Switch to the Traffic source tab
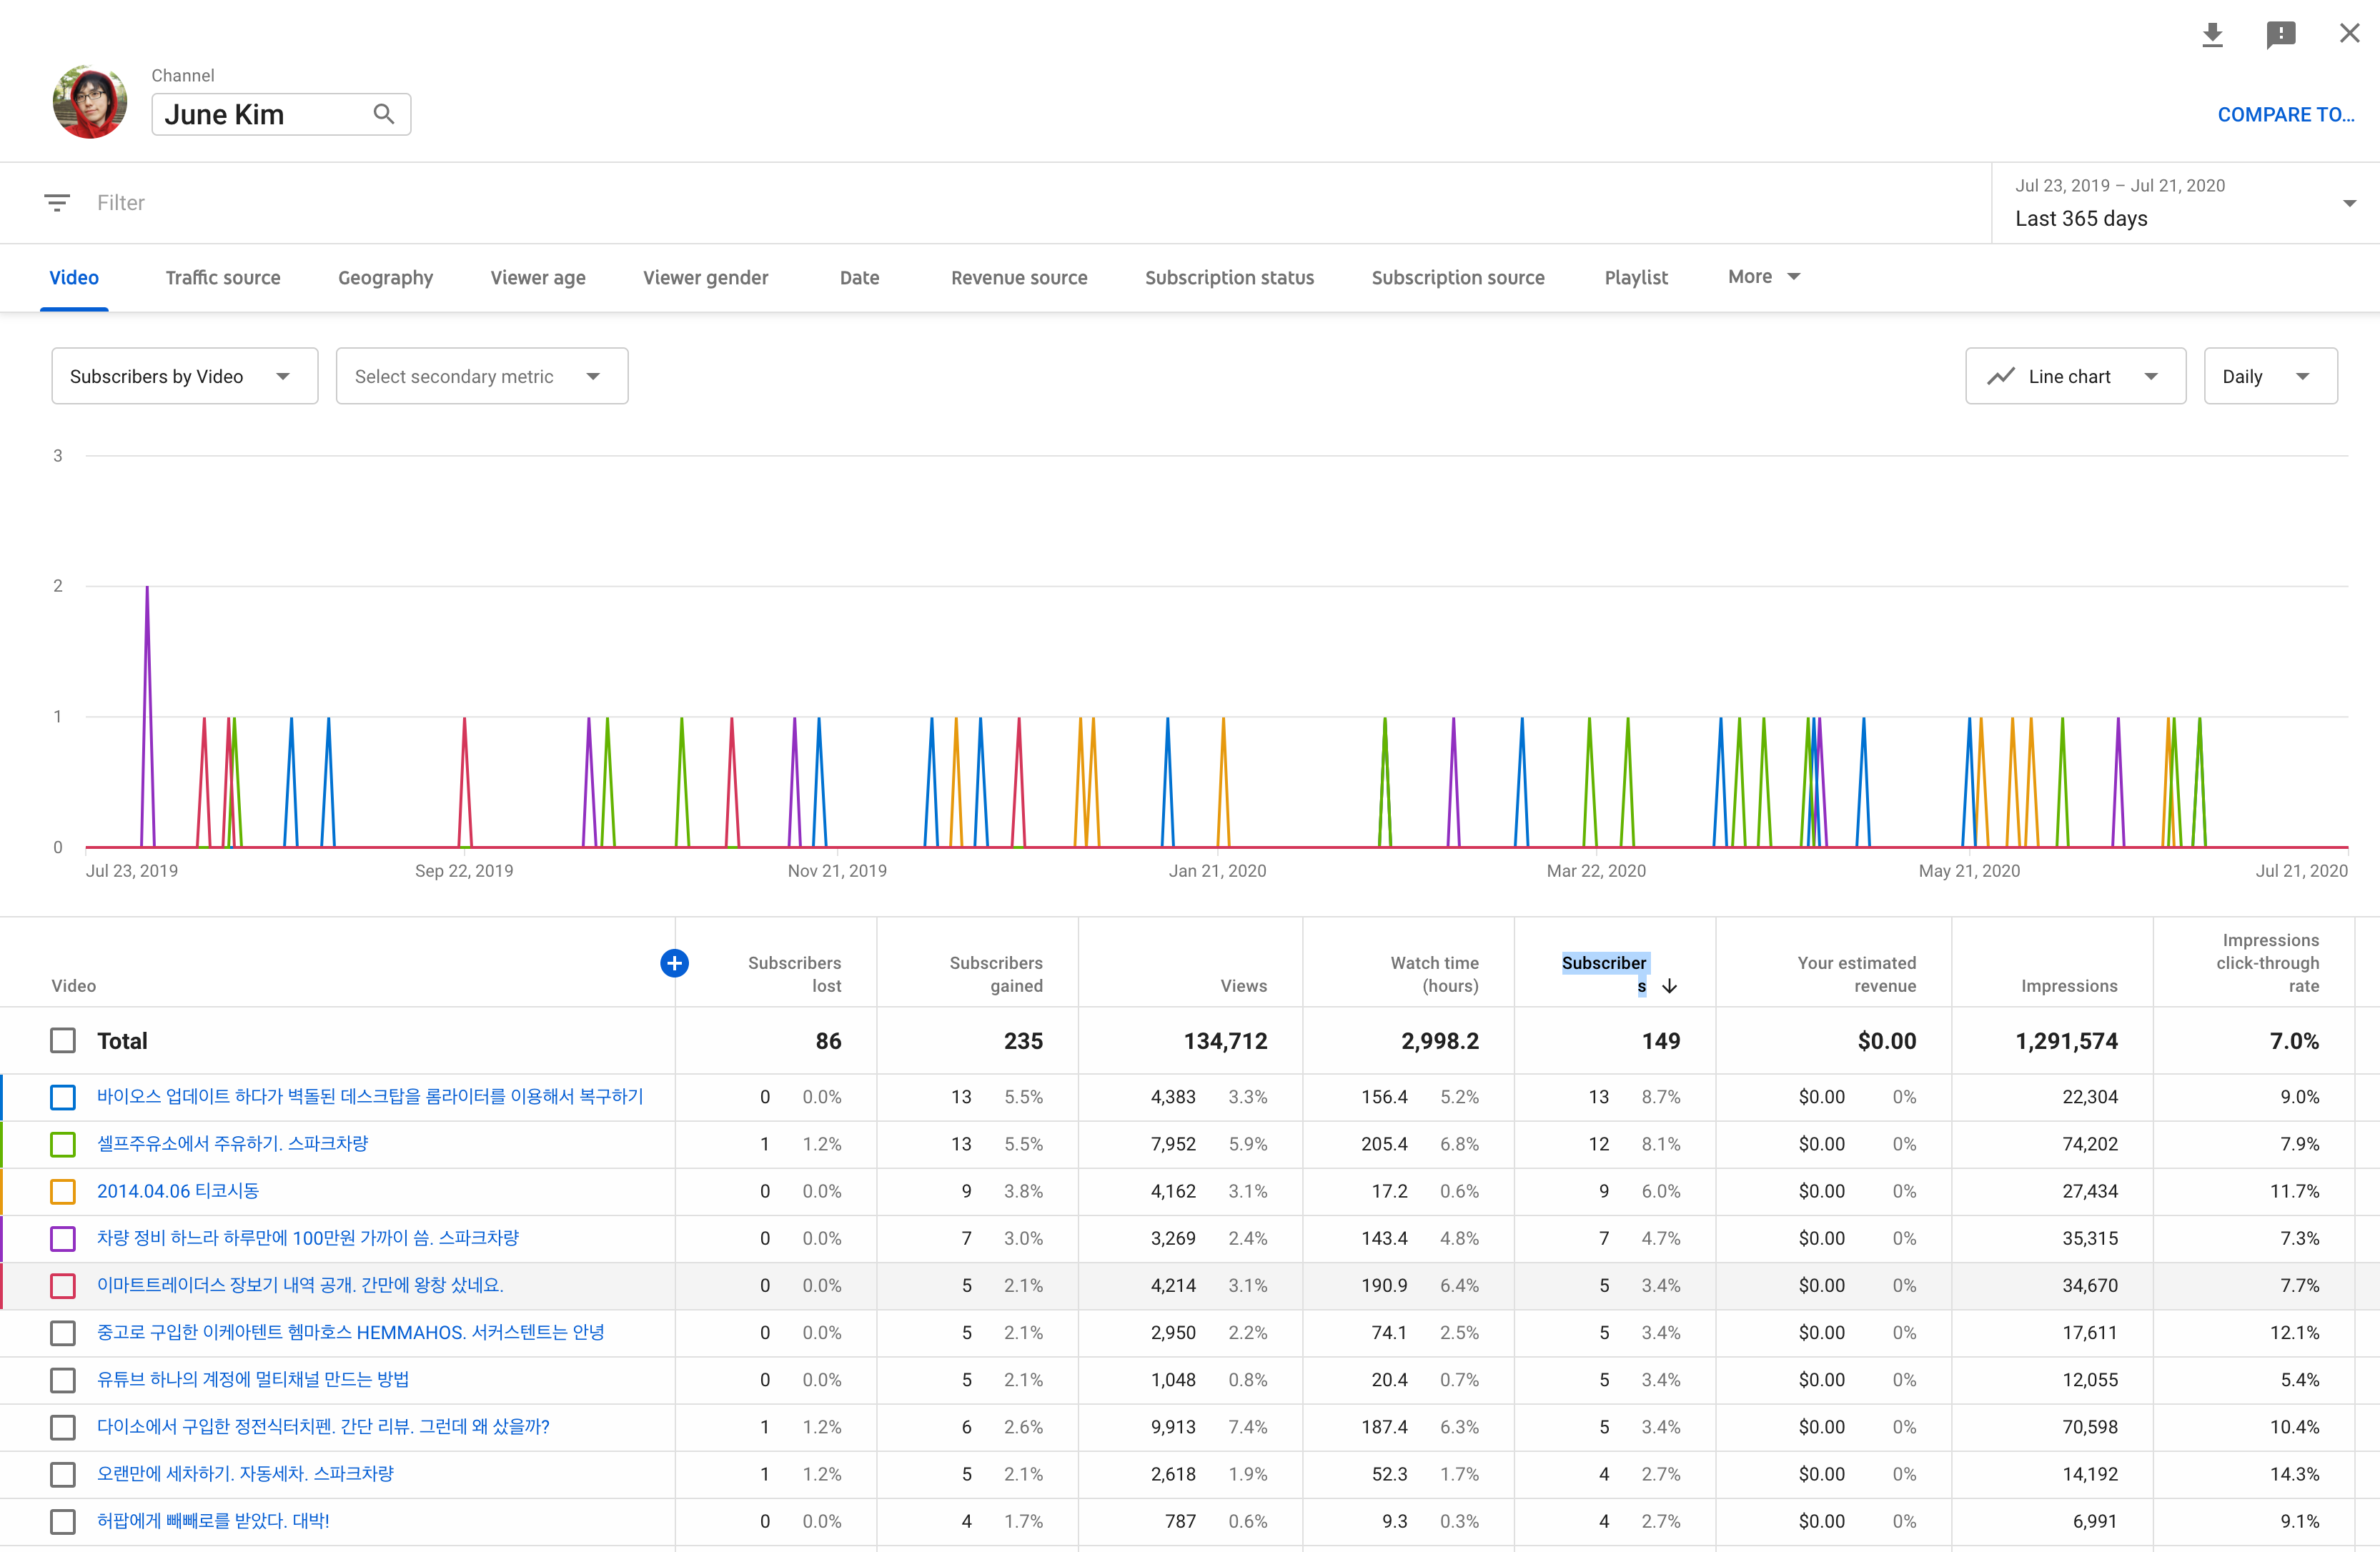 [223, 278]
